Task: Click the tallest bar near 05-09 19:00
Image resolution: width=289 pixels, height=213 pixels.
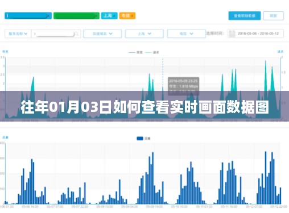Action: click(x=153, y=178)
